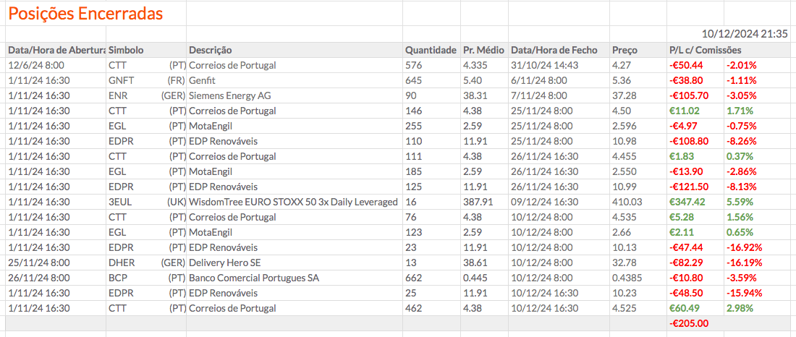Select the total -€205.00 cell
Viewport: 796px width, 337px height.
pos(690,323)
